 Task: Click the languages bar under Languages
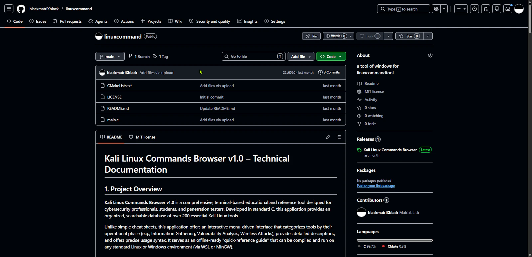[395, 240]
